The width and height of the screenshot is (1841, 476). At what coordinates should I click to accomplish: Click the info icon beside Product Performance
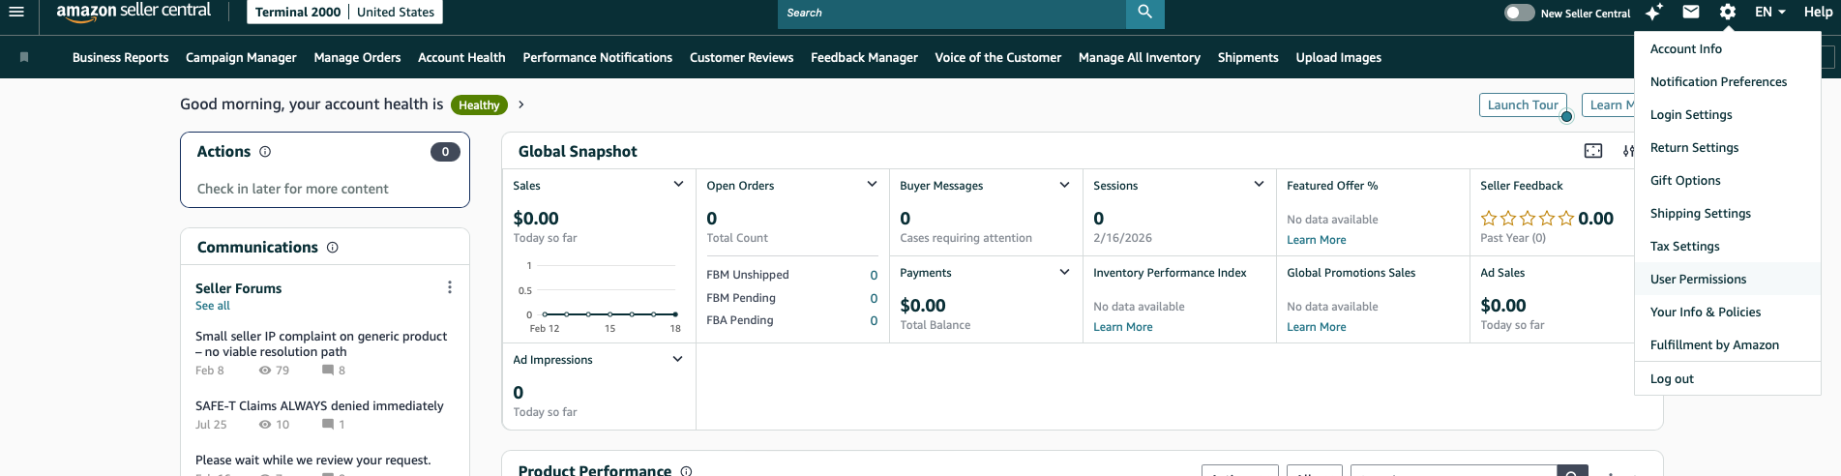click(x=686, y=471)
